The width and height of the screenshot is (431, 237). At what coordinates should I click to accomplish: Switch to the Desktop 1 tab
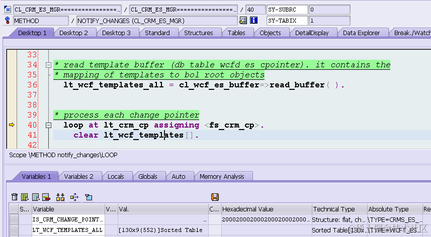click(32, 33)
